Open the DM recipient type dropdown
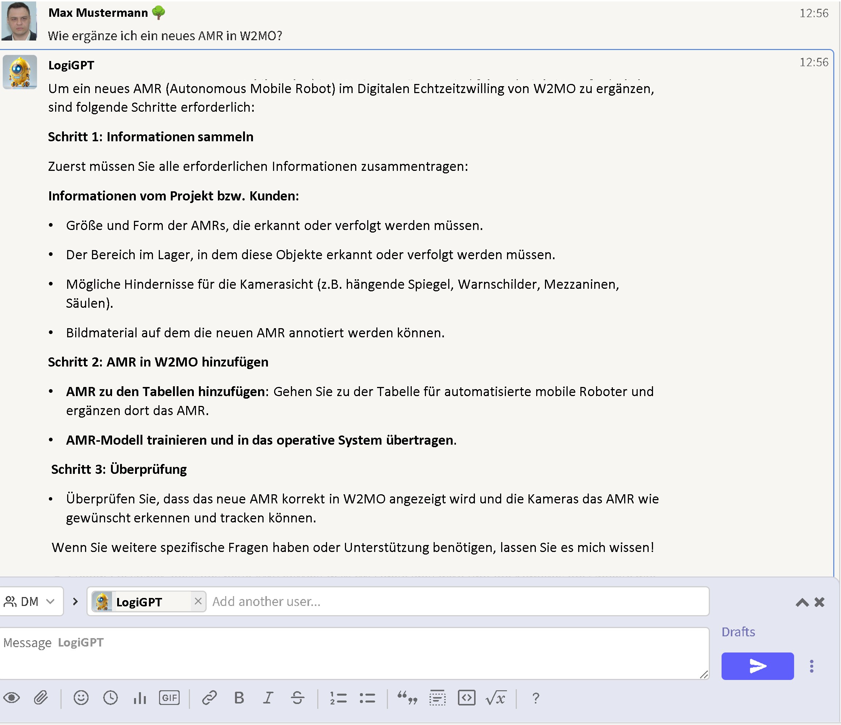Screen dimensions: 841x725 (x=30, y=601)
